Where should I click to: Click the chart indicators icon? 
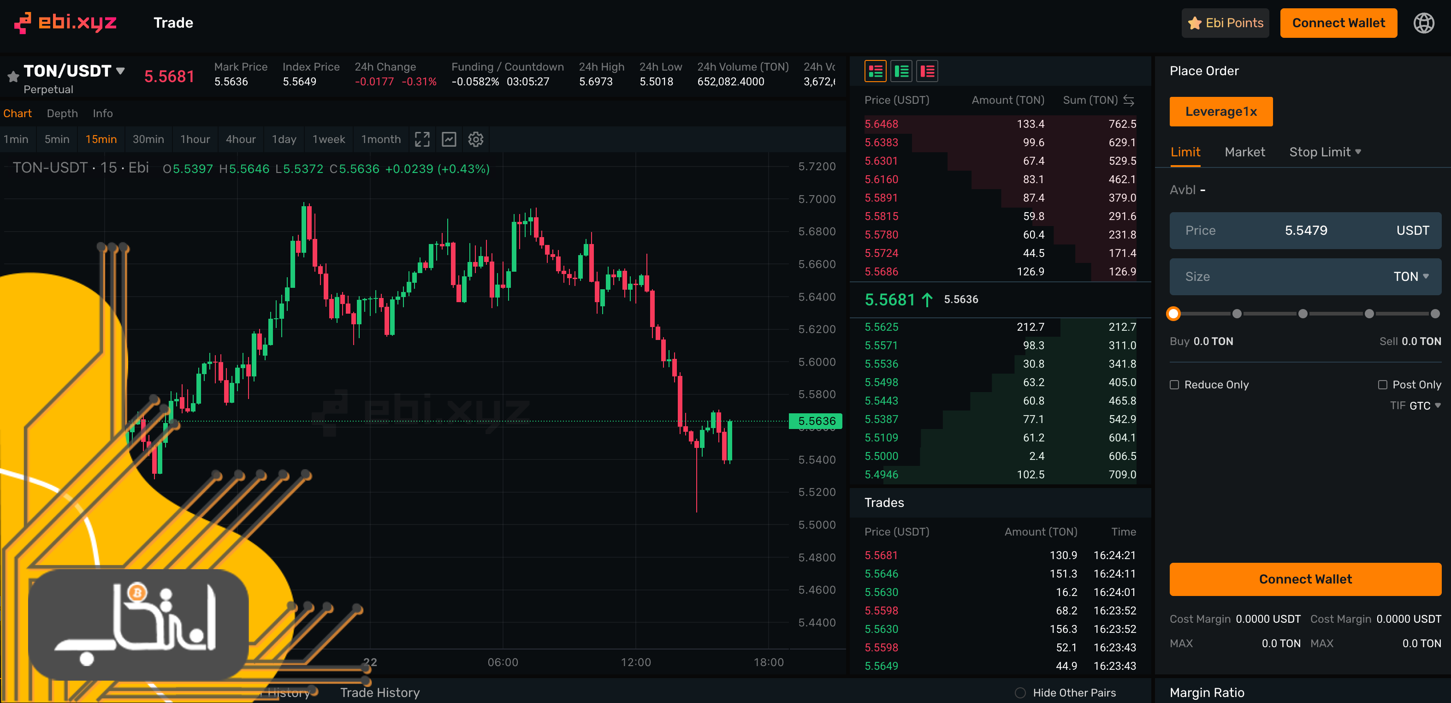click(x=449, y=139)
